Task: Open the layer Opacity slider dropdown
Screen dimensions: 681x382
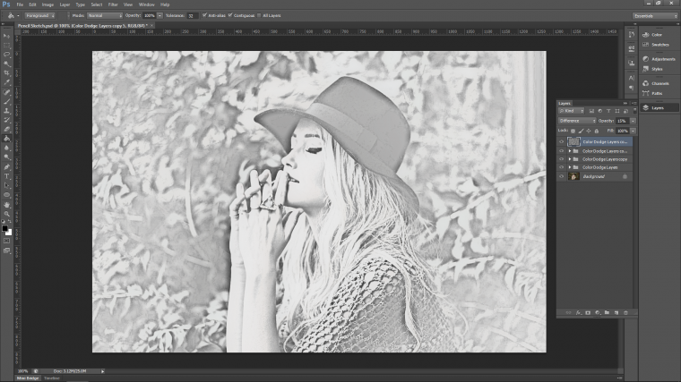Action: [x=633, y=121]
